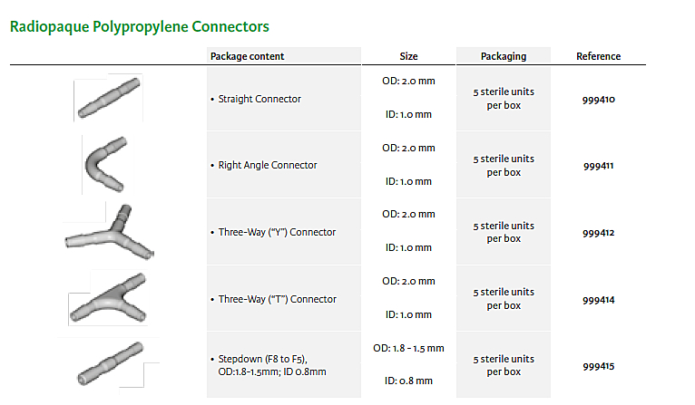Select reference number 999415
This screenshot has width=695, height=405.
tap(599, 366)
